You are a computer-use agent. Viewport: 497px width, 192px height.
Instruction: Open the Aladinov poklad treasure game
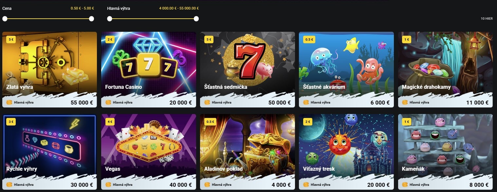[248, 152]
